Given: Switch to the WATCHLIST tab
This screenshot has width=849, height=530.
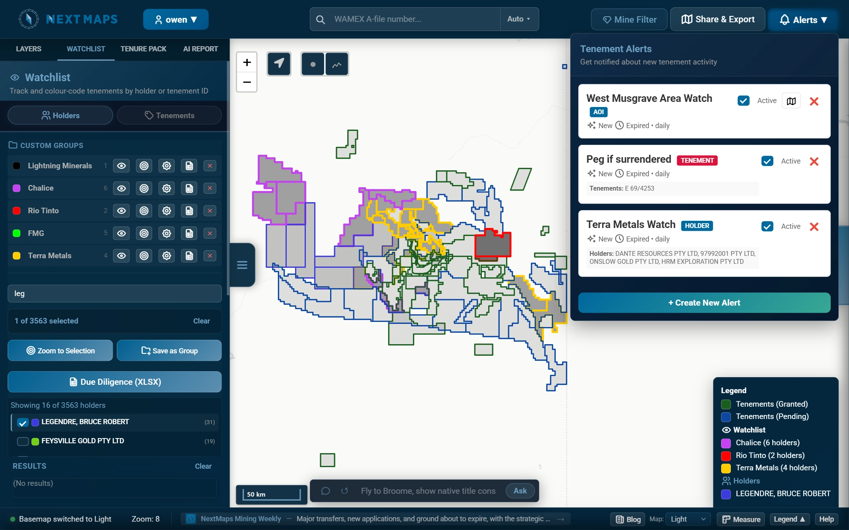Looking at the screenshot, I should coord(86,49).
